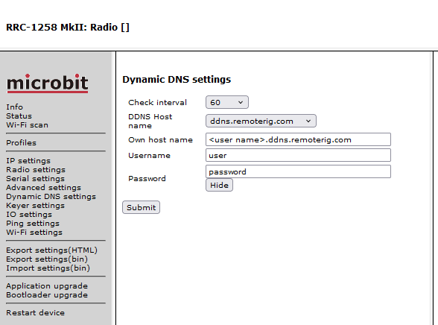438x325 pixels.
Task: Open the Info page
Action: click(x=15, y=107)
